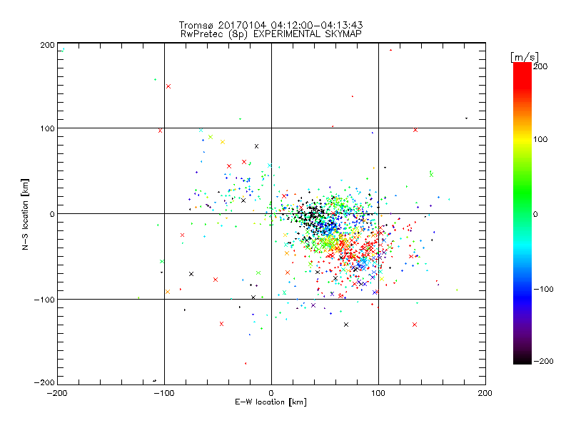This screenshot has height=428, width=571.
Task: Click the x-axis tick label '-100'
Action: (164, 393)
